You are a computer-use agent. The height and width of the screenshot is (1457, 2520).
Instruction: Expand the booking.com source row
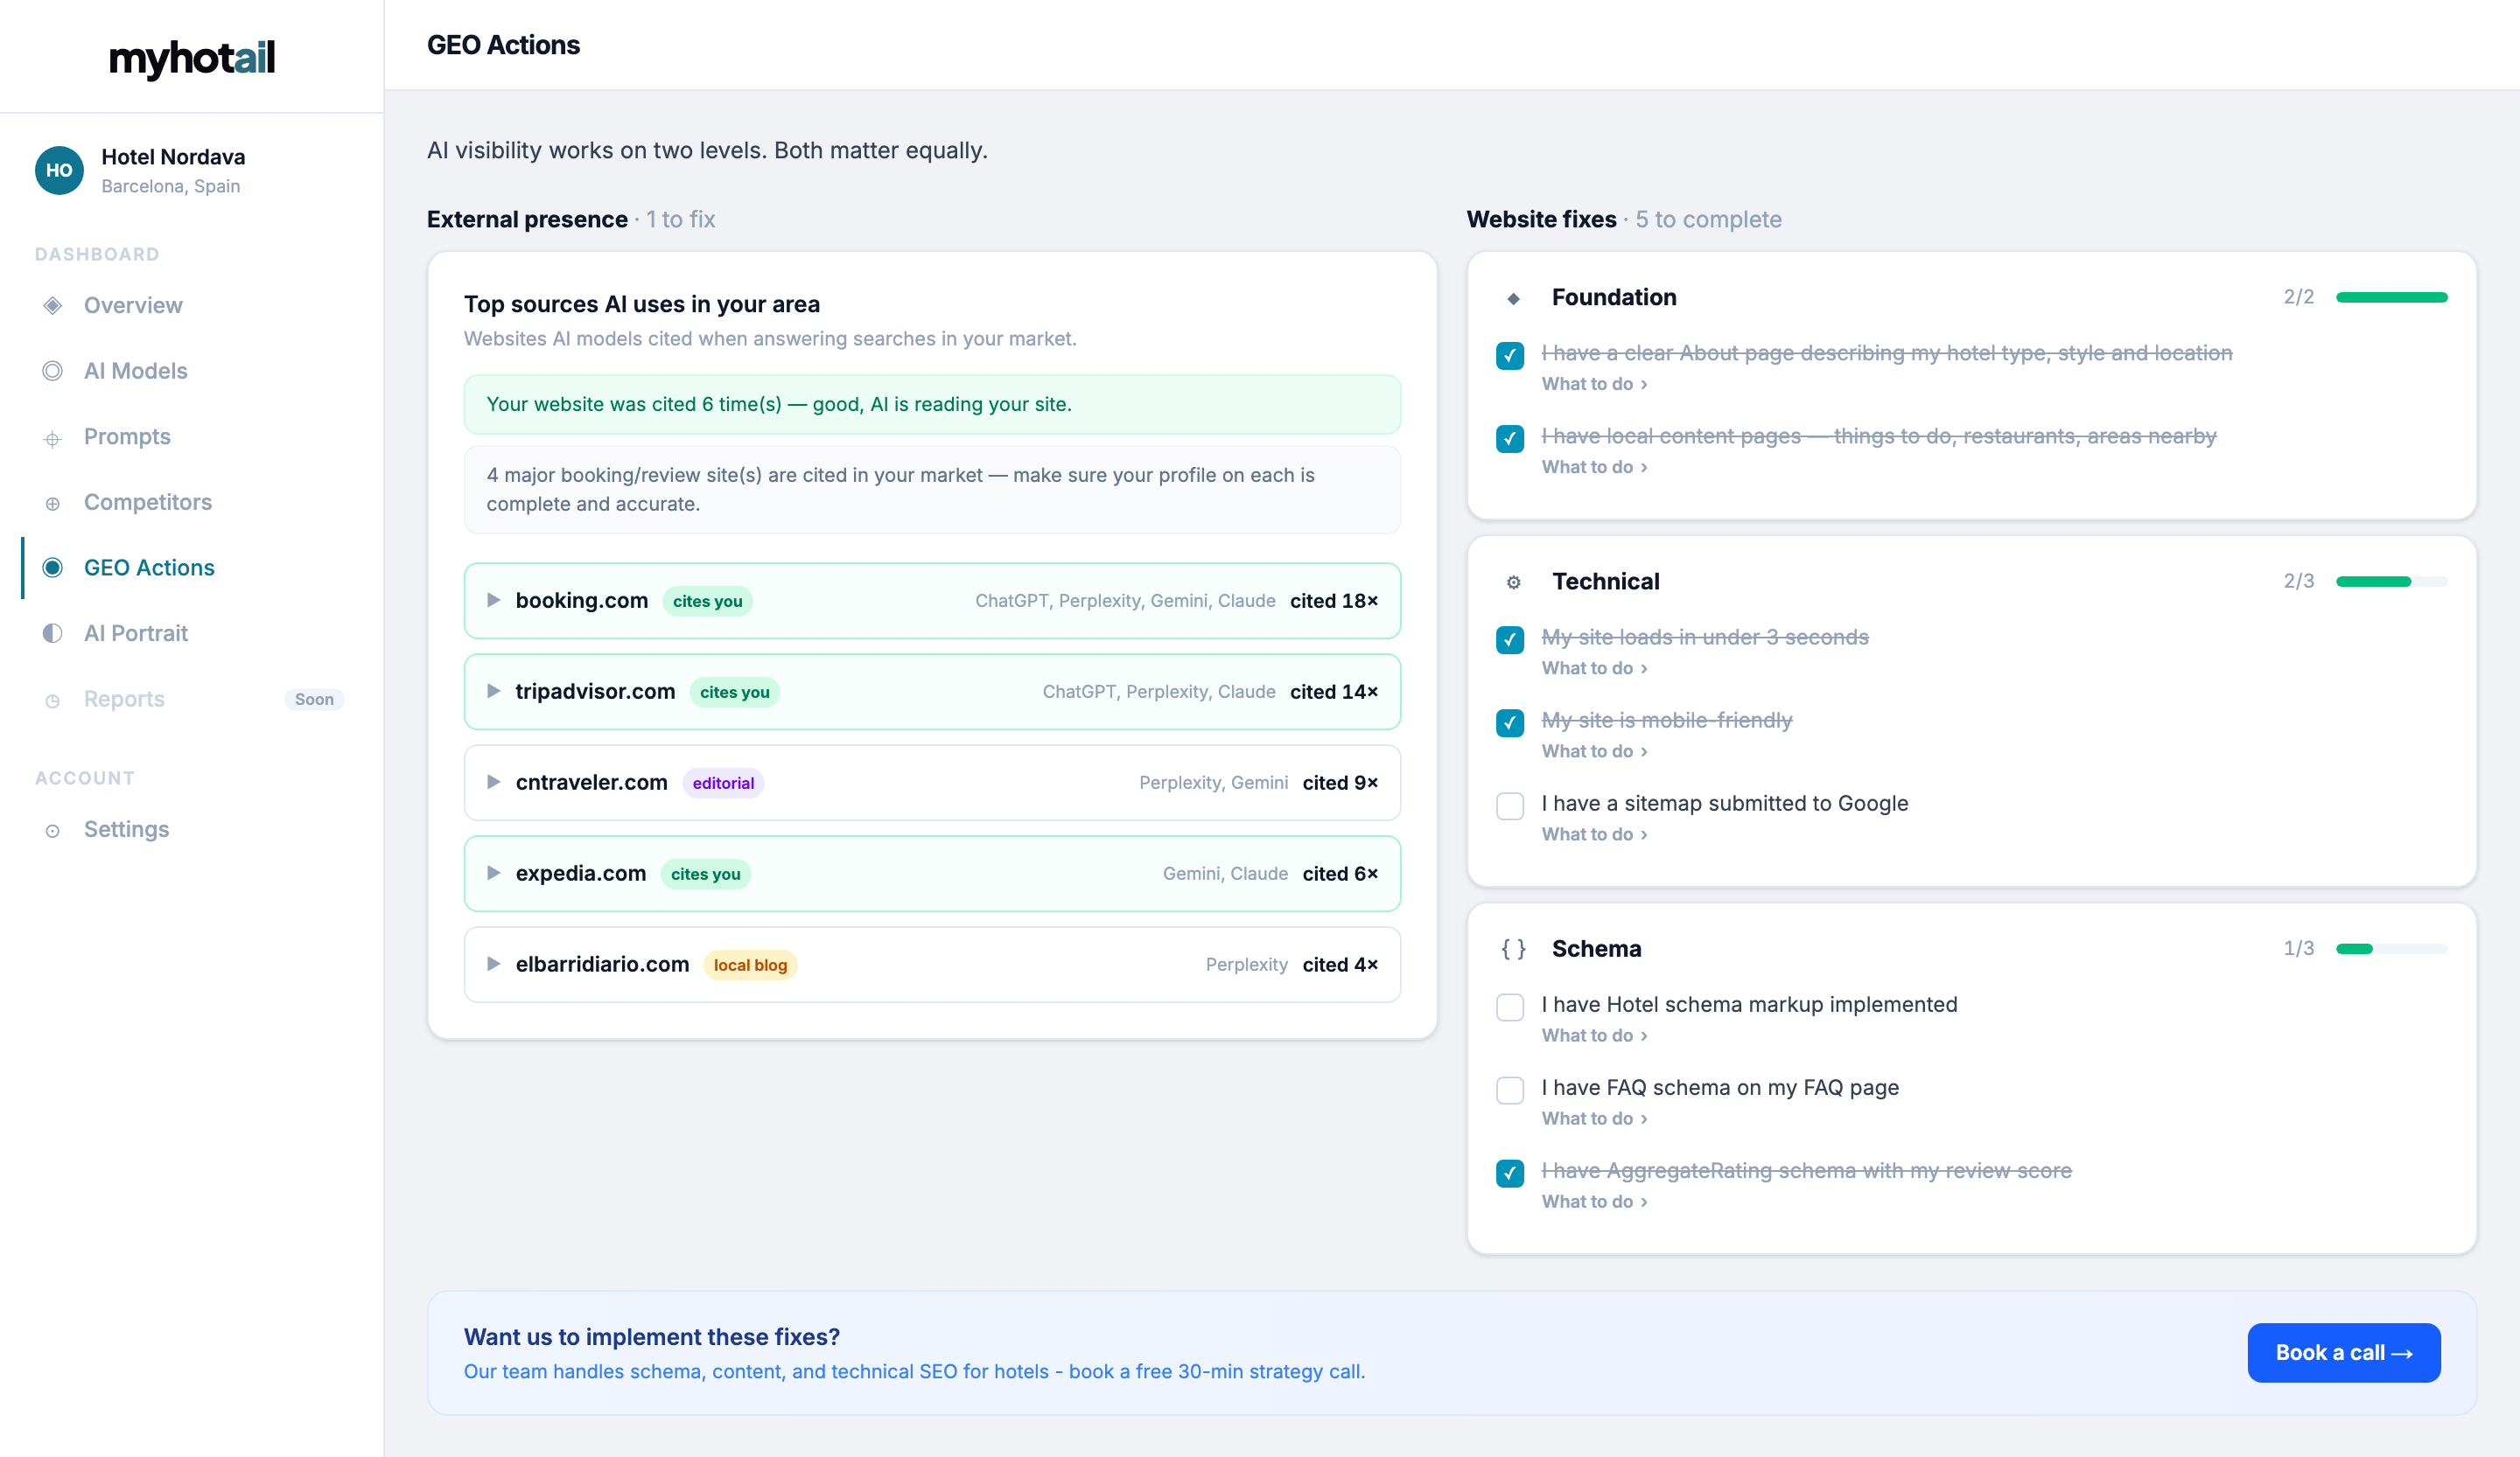click(x=932, y=601)
